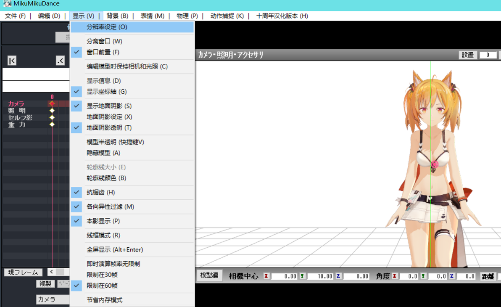The image size is (501, 307).
Task: Open the 表情 (M) menu
Action: click(x=153, y=16)
